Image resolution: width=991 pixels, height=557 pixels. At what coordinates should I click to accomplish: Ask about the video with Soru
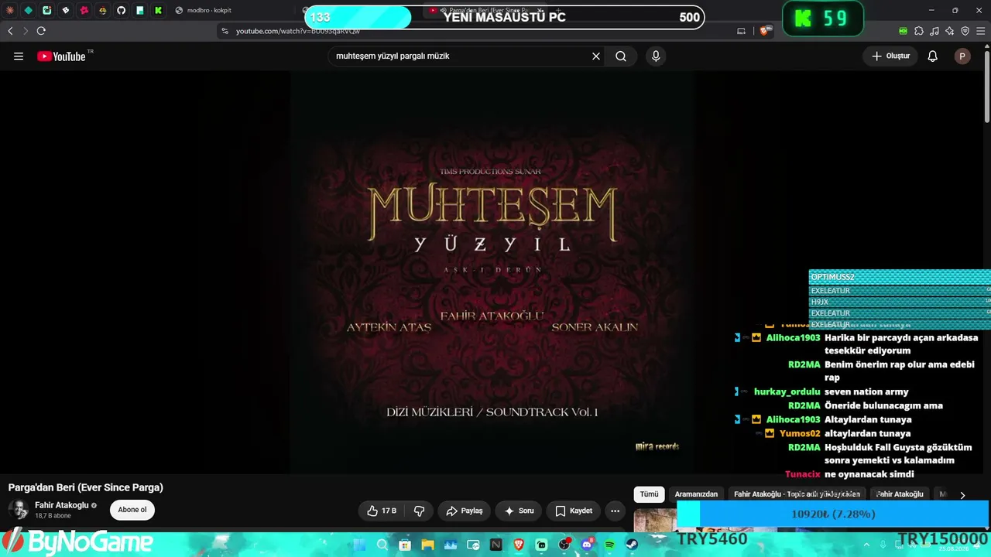(x=519, y=511)
